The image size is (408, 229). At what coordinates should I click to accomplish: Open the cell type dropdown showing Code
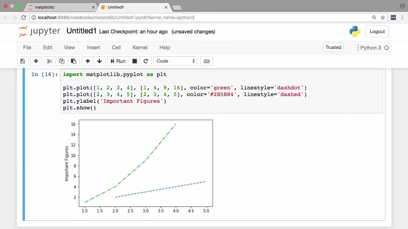click(x=175, y=61)
